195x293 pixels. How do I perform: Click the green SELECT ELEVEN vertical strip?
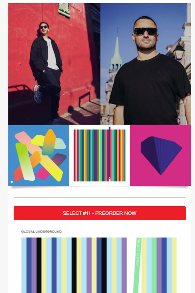tap(137, 265)
